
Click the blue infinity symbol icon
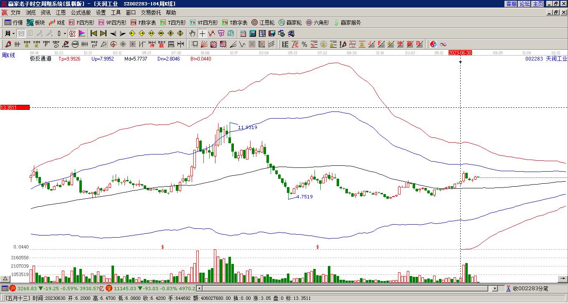click(443, 44)
